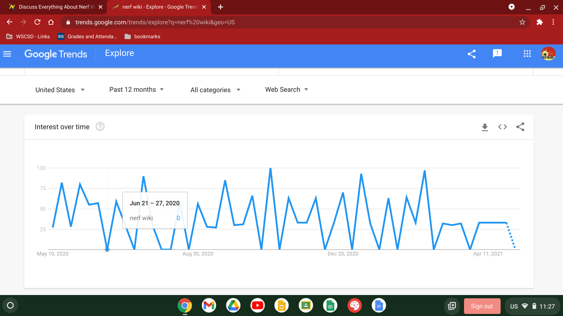Open the system status tray clock
563x316 pixels.
(532, 306)
